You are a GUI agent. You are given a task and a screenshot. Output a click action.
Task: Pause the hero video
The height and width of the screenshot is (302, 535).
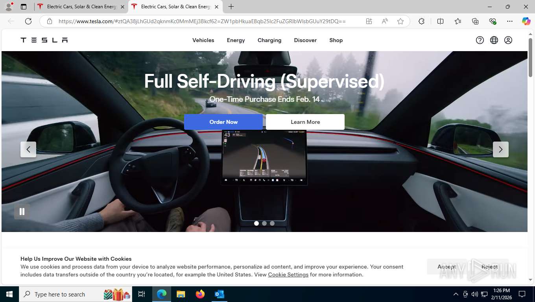coord(22,212)
